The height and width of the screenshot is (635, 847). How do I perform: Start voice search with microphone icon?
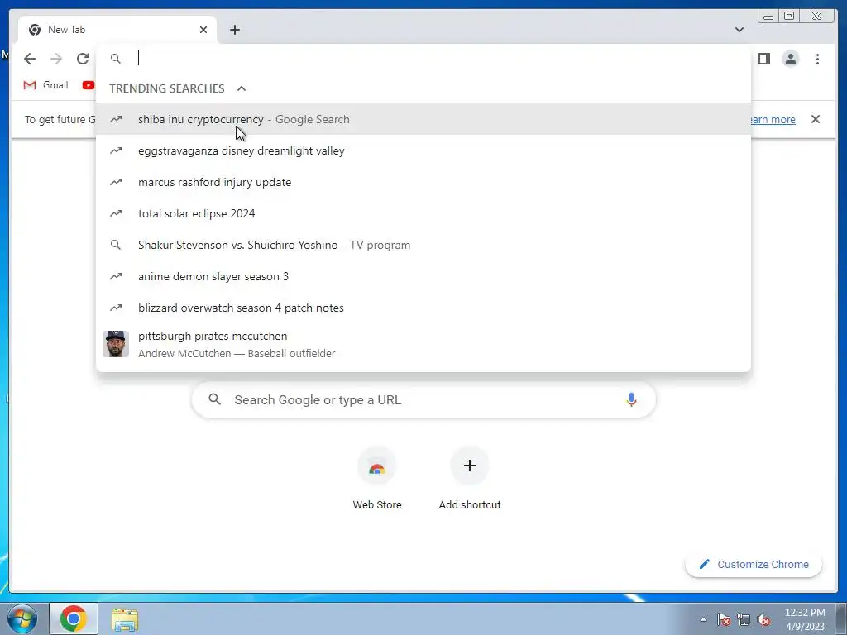631,399
